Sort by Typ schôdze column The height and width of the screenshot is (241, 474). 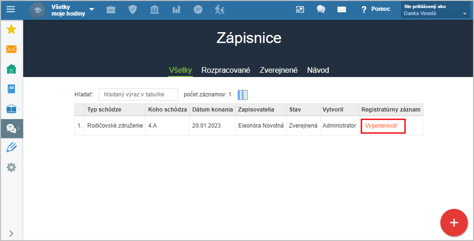[115, 110]
